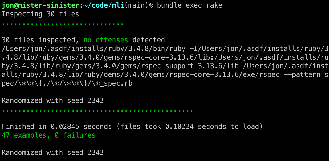Viewport: 329px width, 161px height.
Task: Click the jon@mister-sinister username in the prompt
Action: coord(41,5)
